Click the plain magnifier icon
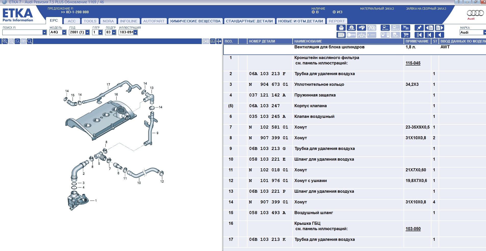This screenshot has height=251, width=486. pos(30,41)
